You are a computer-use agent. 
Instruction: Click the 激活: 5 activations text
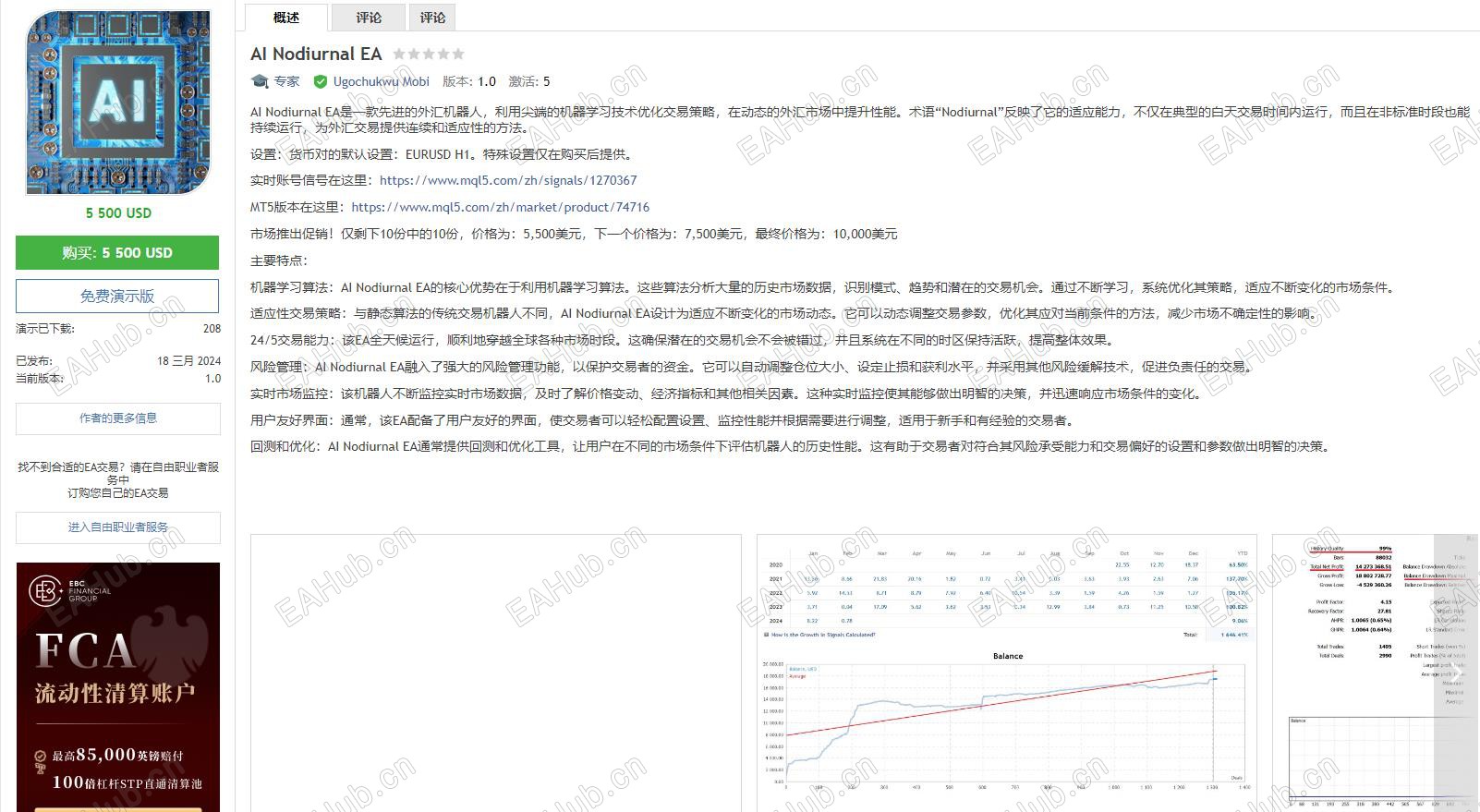529,81
